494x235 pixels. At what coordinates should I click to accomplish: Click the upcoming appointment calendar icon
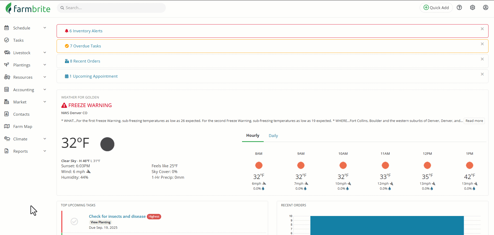click(x=67, y=76)
